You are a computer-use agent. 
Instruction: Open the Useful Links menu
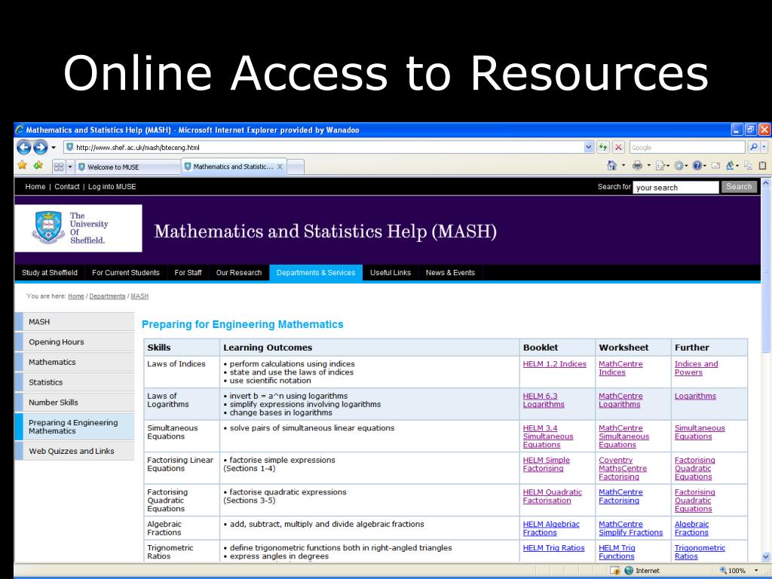point(391,272)
